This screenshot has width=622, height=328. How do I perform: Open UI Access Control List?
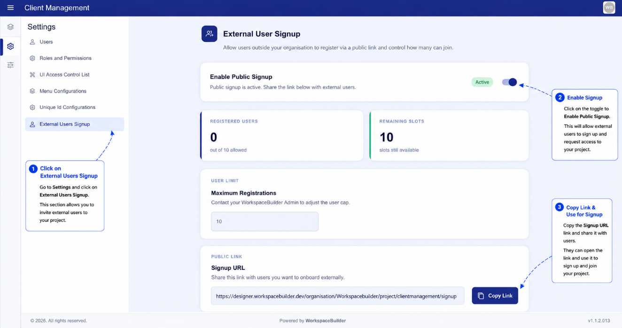coord(75,75)
